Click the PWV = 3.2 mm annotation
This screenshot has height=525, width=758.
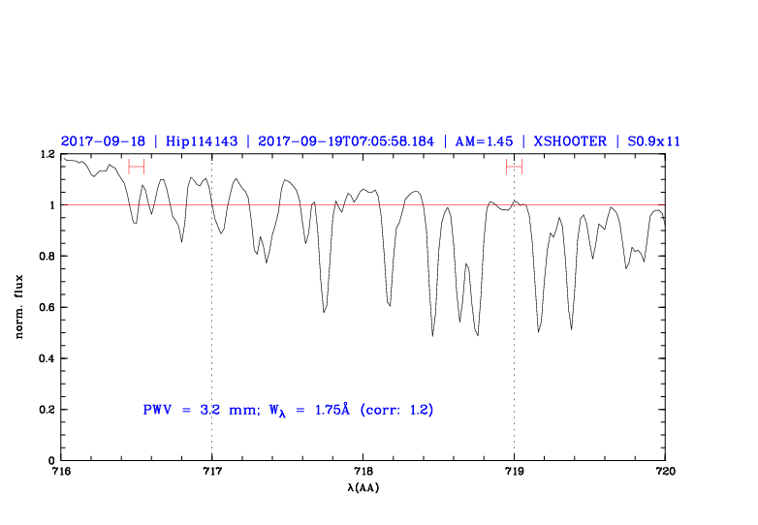(197, 410)
